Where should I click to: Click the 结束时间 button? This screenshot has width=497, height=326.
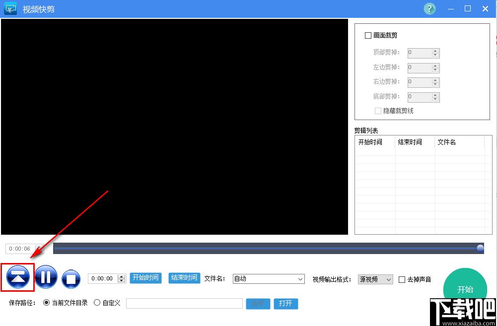pyautogui.click(x=184, y=278)
